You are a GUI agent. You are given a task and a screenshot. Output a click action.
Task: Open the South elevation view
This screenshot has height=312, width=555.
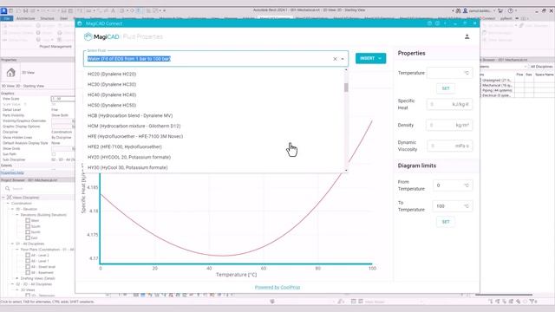(36, 226)
